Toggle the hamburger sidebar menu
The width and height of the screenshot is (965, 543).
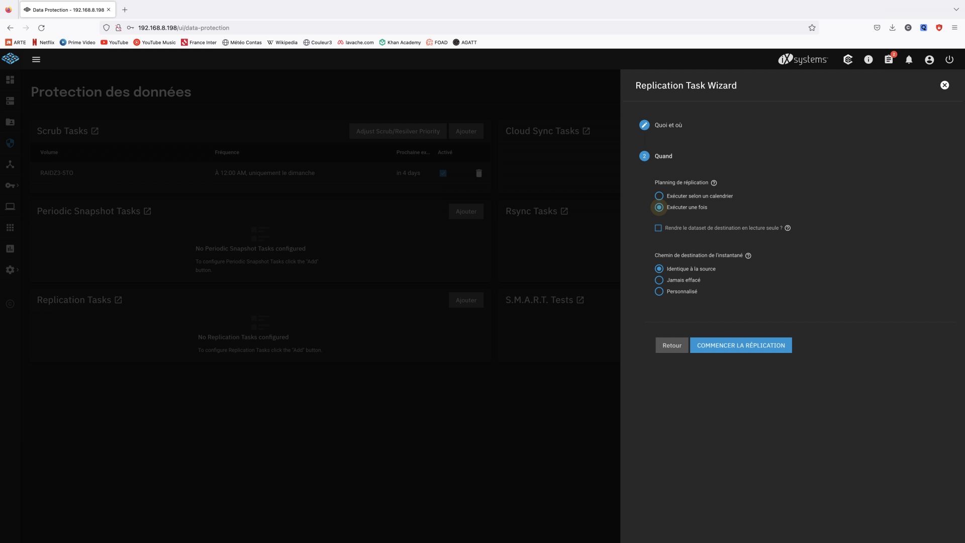tap(36, 59)
